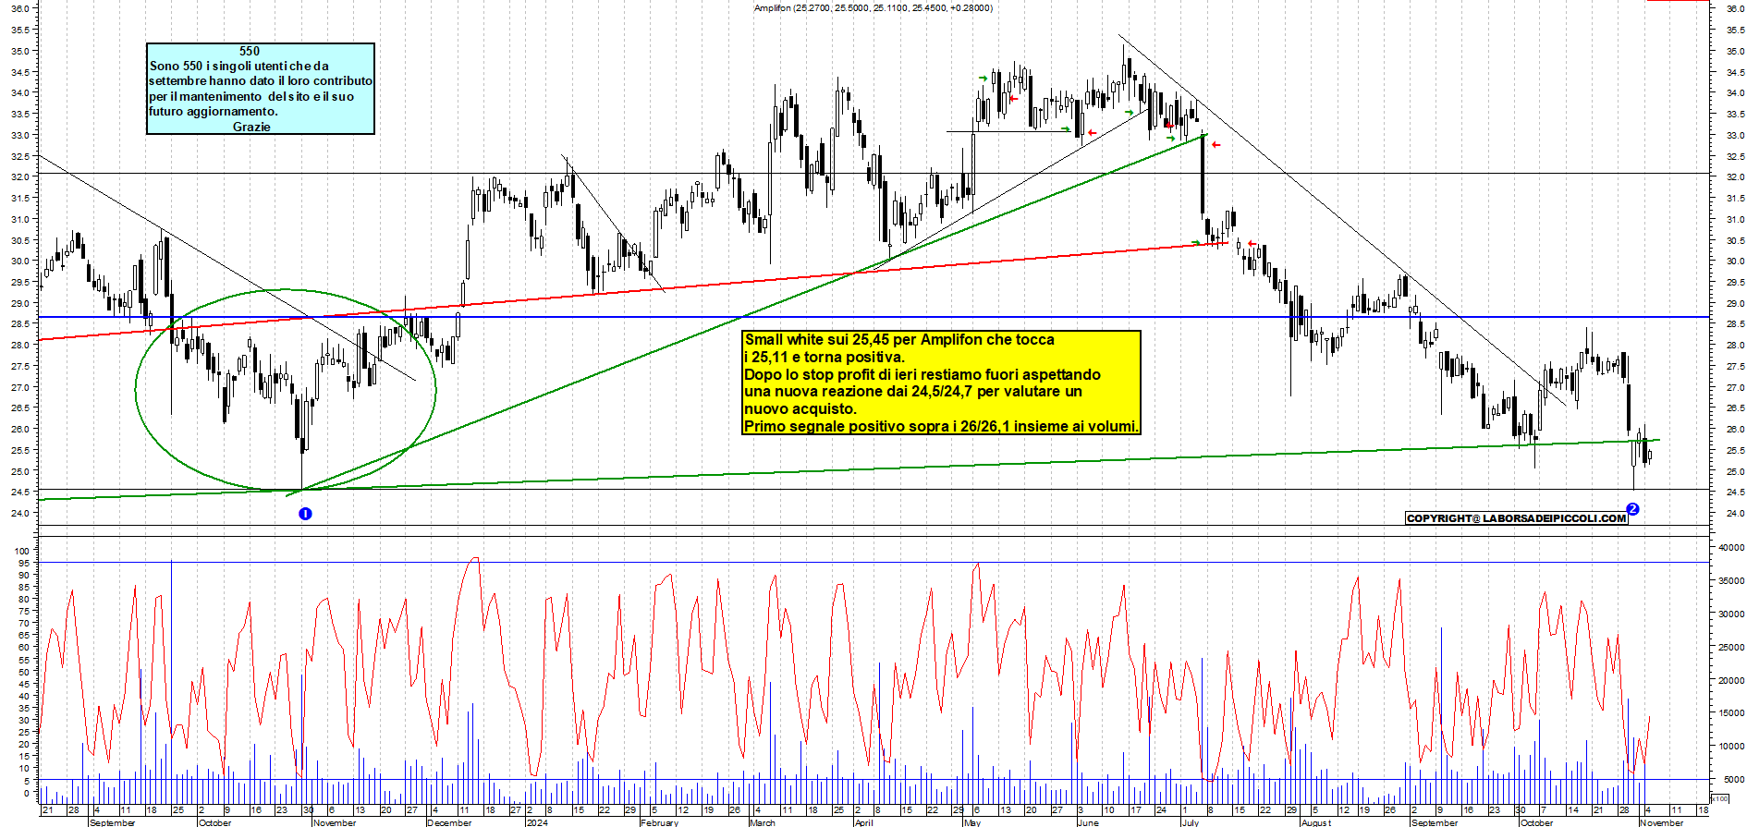
Task: Click the 30000 volume scale label
Action: (x=1731, y=614)
